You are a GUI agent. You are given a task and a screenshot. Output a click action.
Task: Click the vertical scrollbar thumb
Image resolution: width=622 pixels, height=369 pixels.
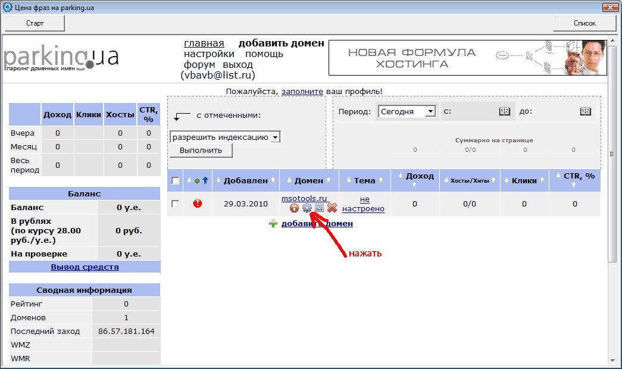[x=612, y=154]
